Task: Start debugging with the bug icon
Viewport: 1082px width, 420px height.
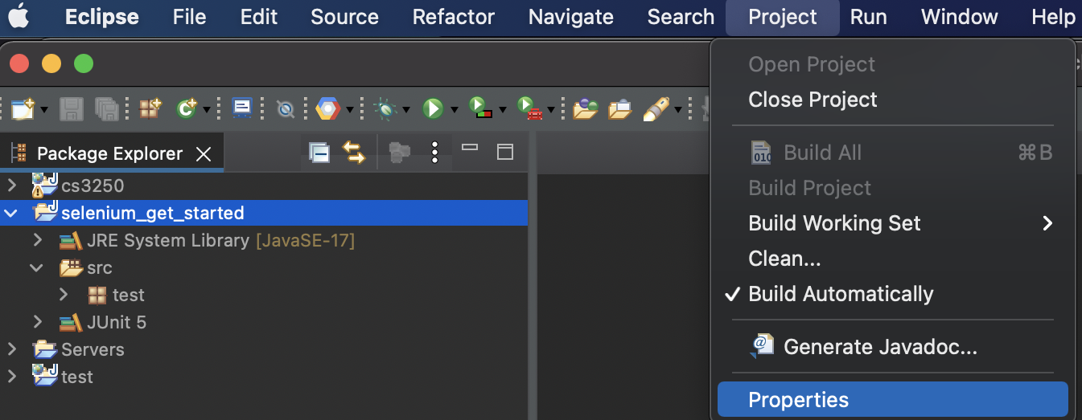Action: [385, 108]
